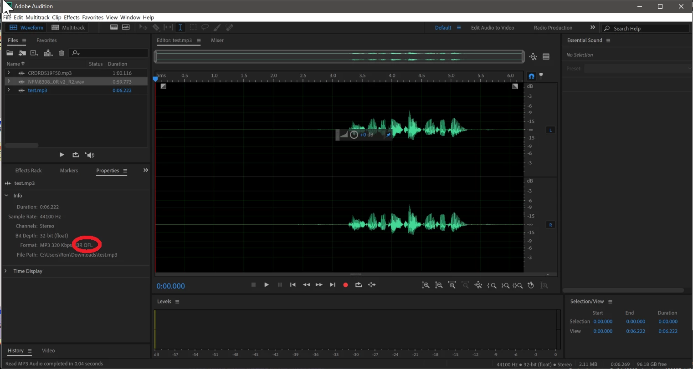Click the fade-out handle at waveform end
The image size is (693, 369).
point(515,86)
